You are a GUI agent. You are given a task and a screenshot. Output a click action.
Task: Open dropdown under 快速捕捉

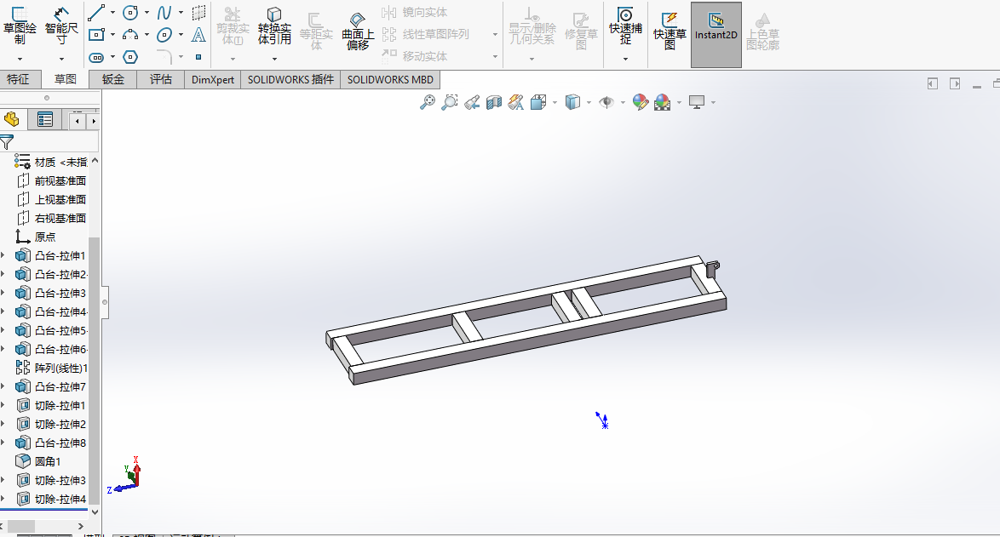click(625, 60)
